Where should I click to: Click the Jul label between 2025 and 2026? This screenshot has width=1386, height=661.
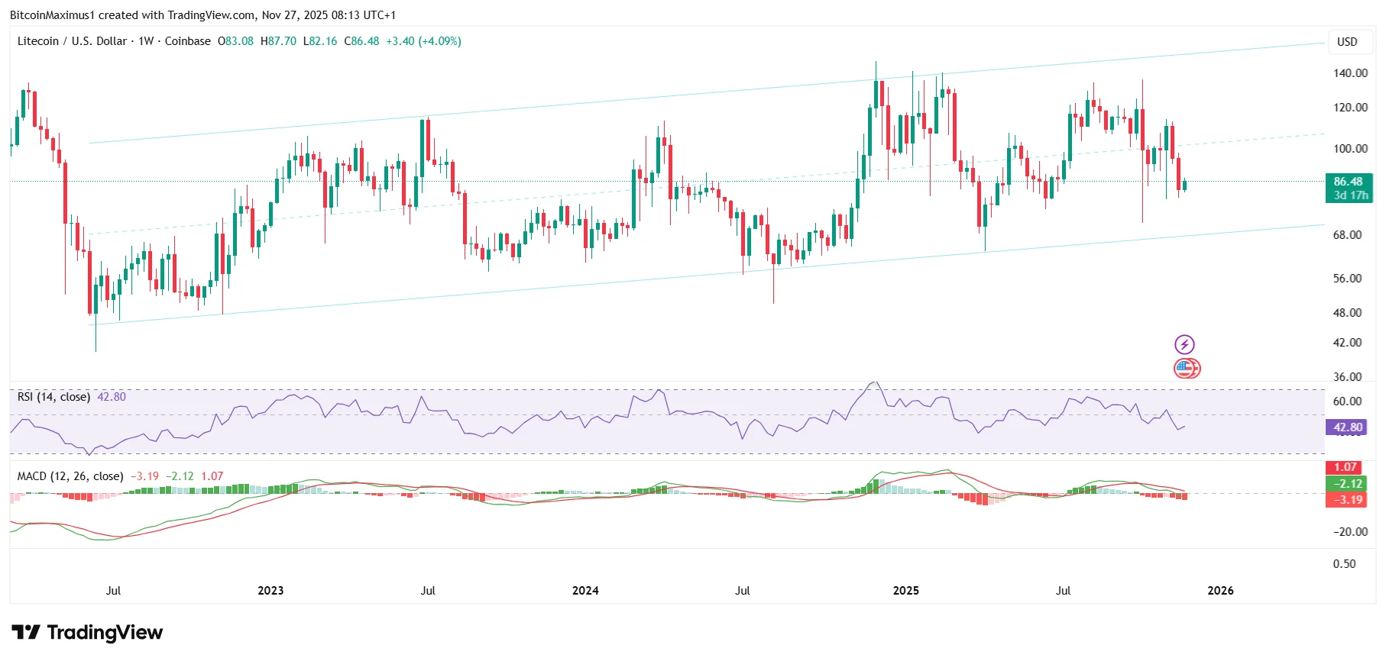tap(1063, 591)
